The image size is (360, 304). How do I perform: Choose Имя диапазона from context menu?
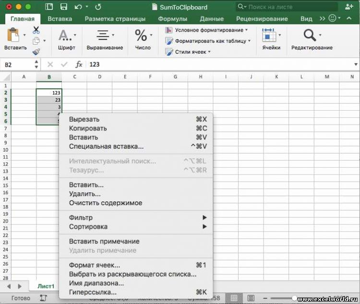tap(136, 283)
